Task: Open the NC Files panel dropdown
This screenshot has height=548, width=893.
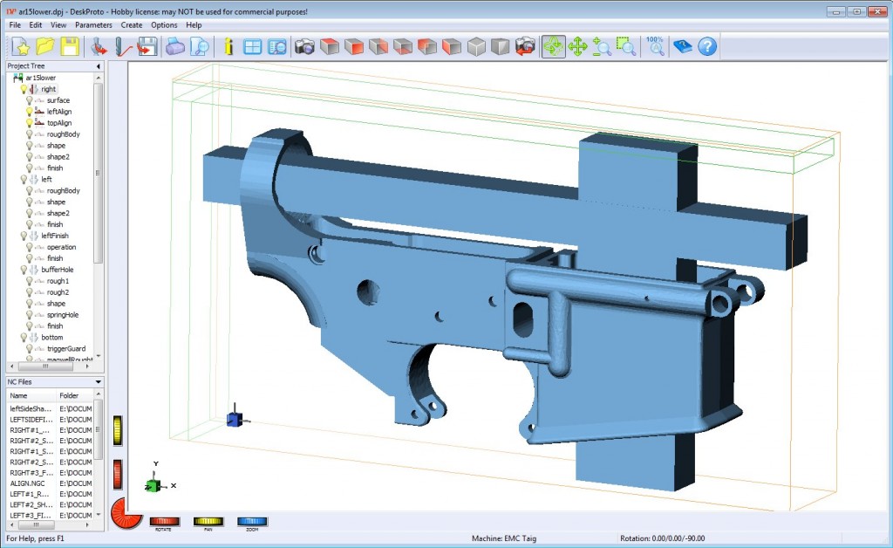Action: point(99,381)
